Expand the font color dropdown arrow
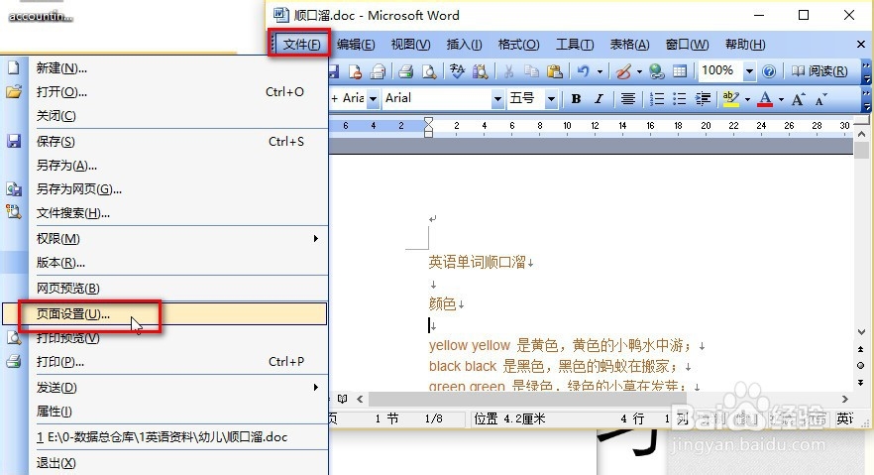Image resolution: width=874 pixels, height=475 pixels. 781,99
